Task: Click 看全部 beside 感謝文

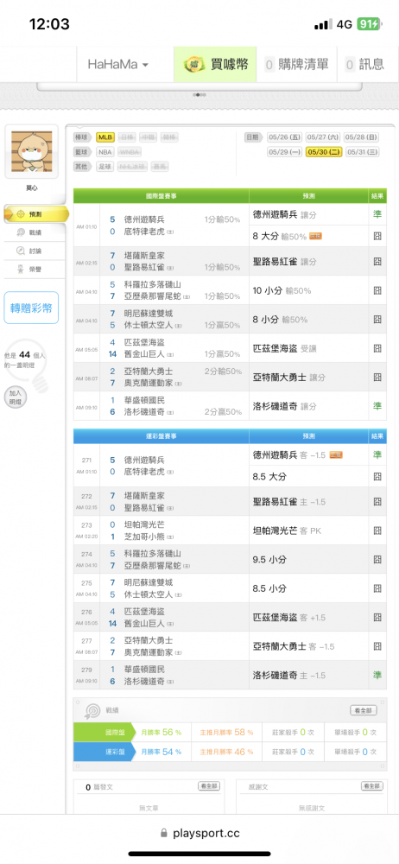Action: click(x=372, y=786)
